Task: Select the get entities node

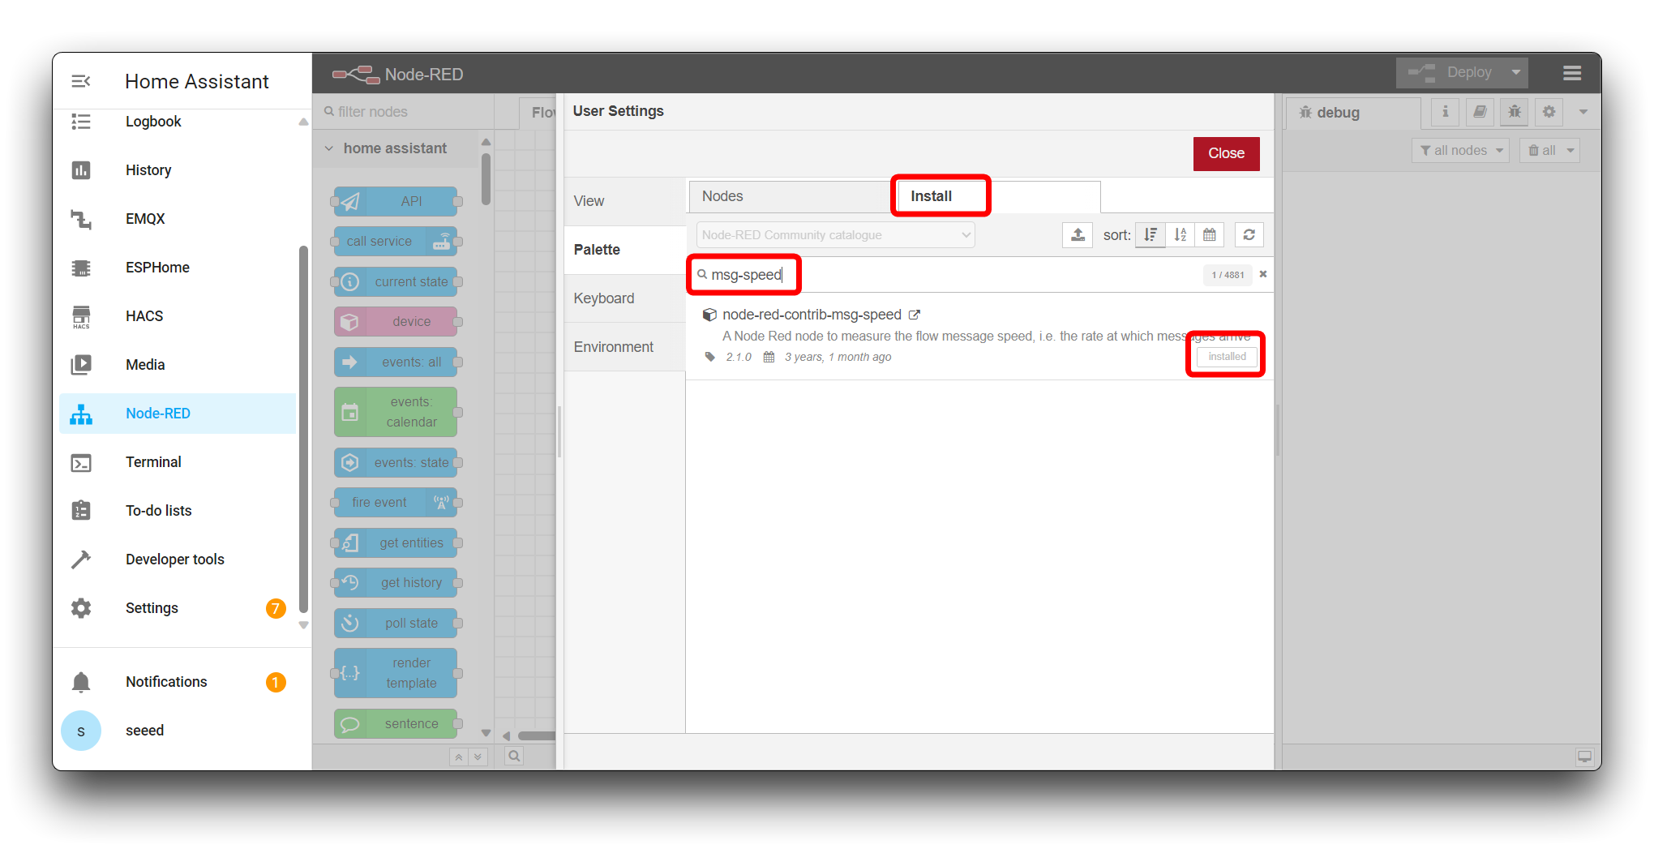Action: (396, 543)
